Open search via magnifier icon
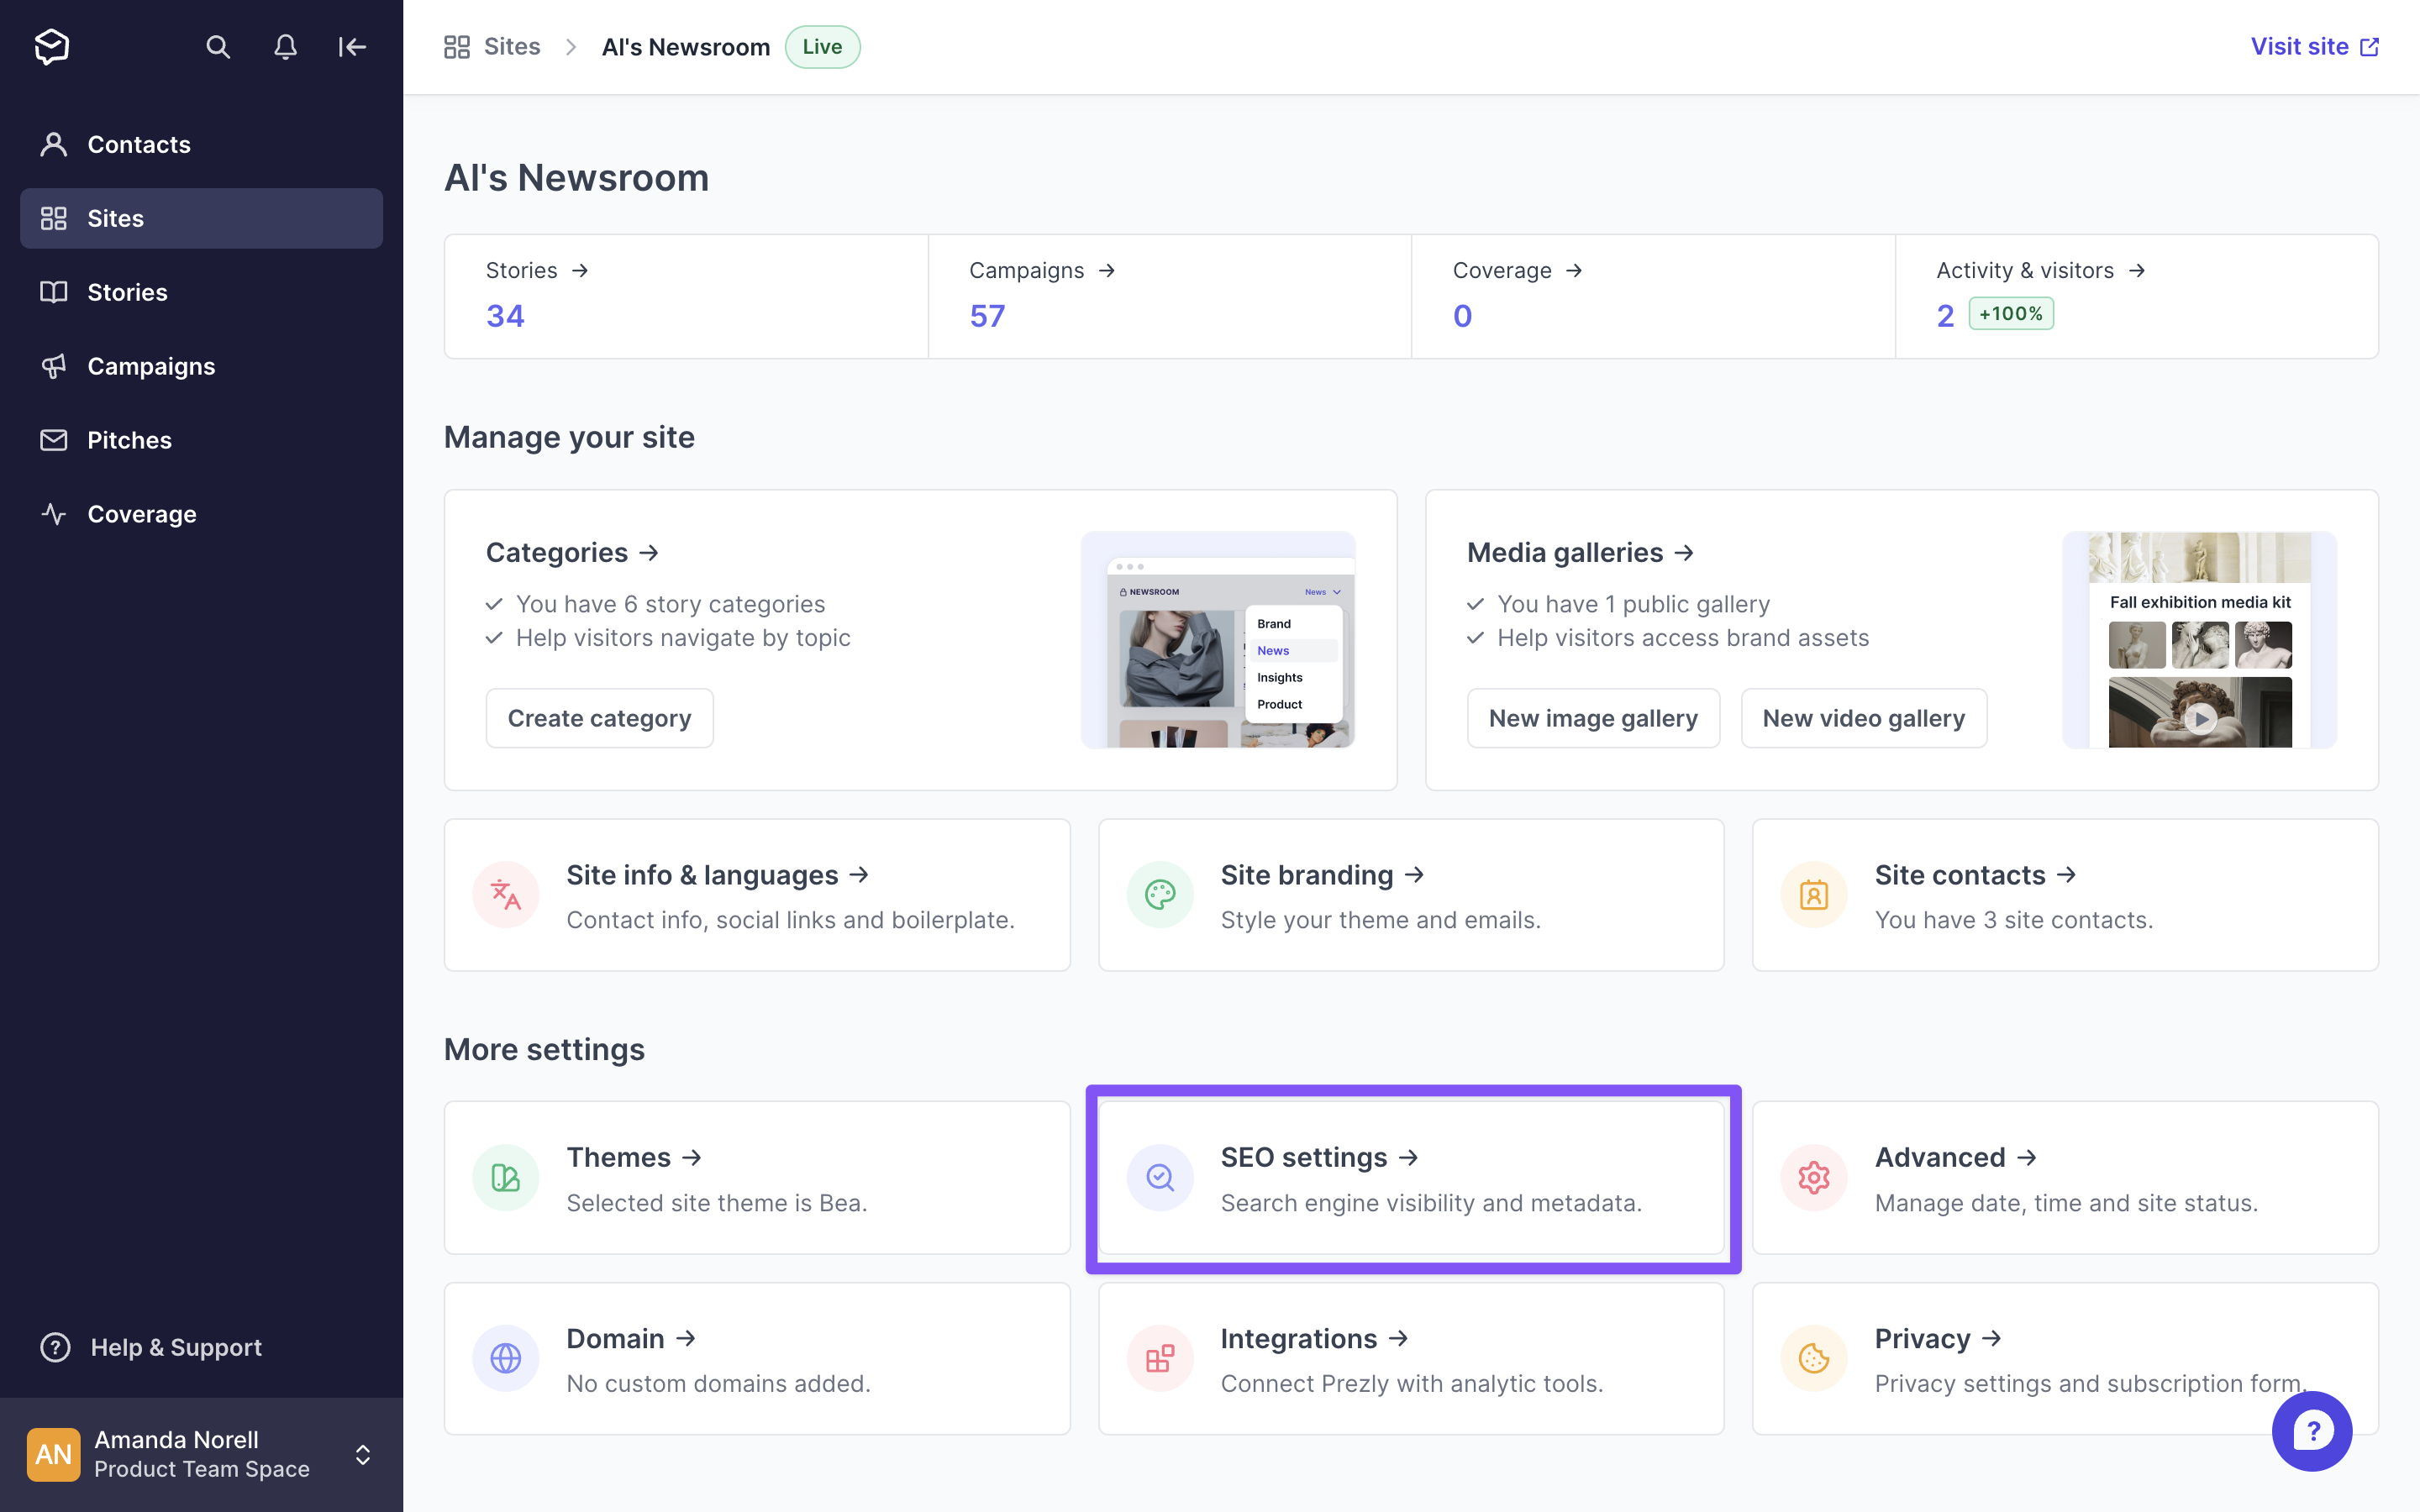The height and width of the screenshot is (1512, 2420). pos(218,47)
